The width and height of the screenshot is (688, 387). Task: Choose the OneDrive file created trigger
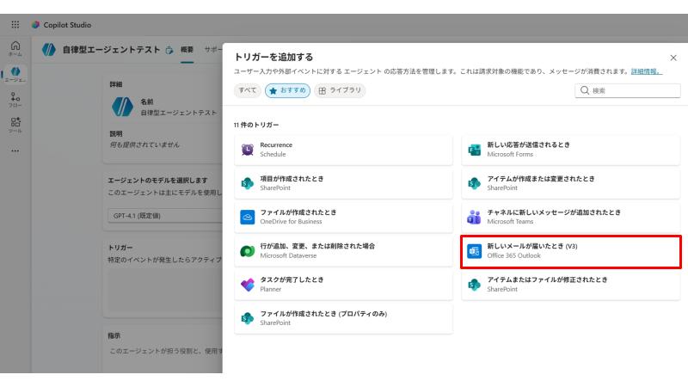click(x=343, y=217)
